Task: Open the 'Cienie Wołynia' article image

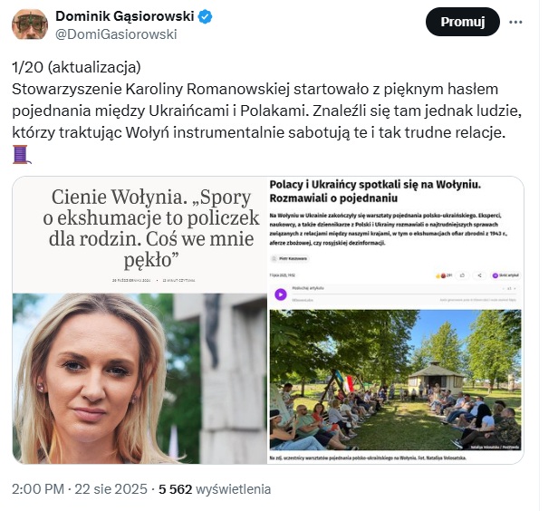Action: 139,320
